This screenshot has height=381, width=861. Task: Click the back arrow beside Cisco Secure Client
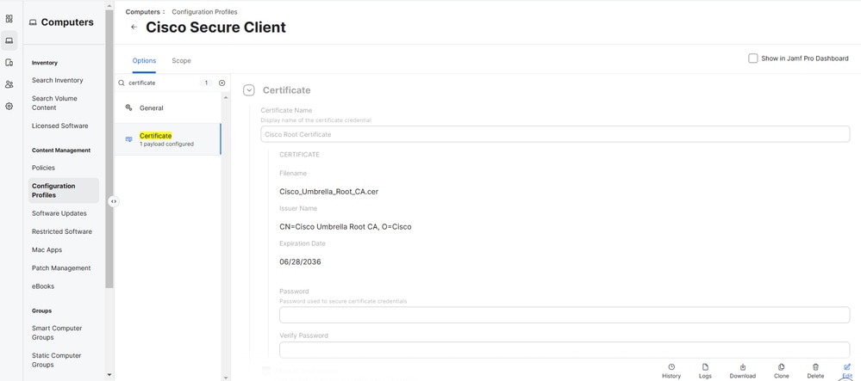pyautogui.click(x=134, y=28)
